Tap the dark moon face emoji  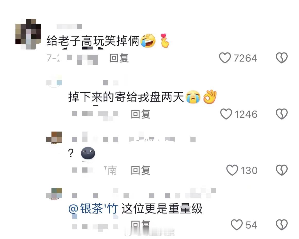click(88, 153)
